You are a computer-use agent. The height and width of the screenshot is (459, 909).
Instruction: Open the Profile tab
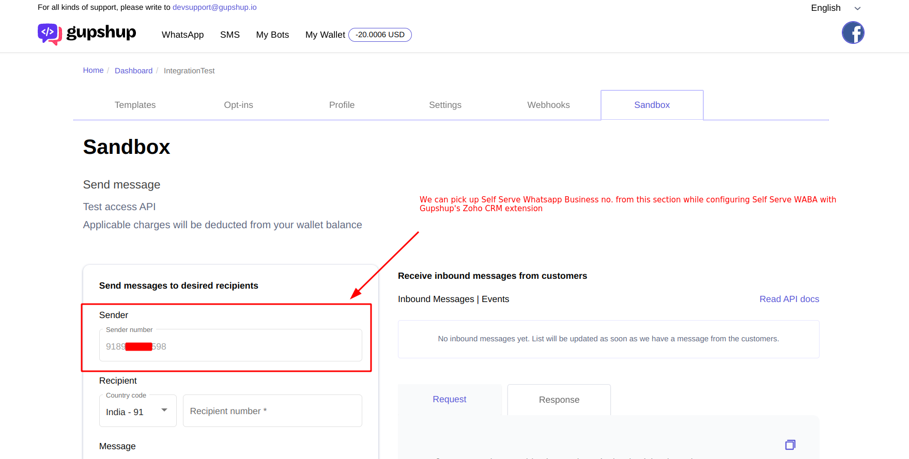coord(342,105)
